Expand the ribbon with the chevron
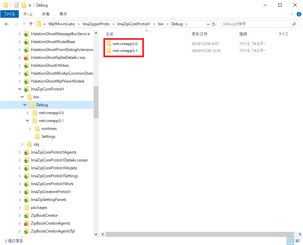 (292, 14)
